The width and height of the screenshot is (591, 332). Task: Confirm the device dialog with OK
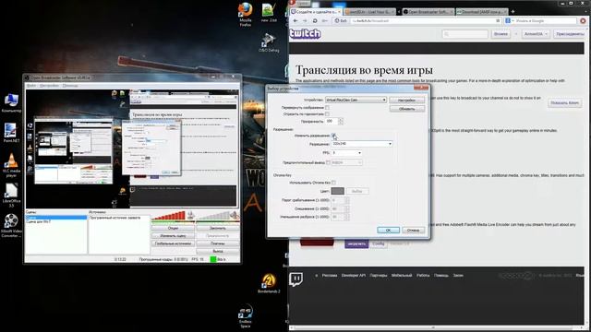(x=388, y=230)
